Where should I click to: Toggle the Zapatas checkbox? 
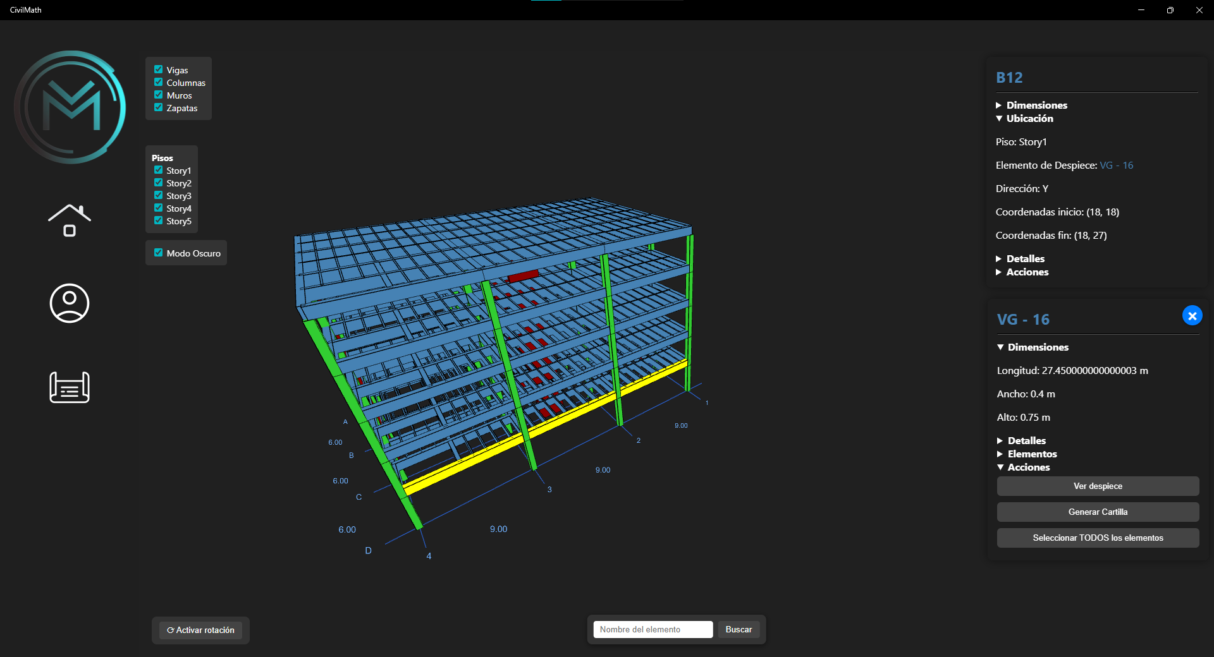pyautogui.click(x=159, y=107)
